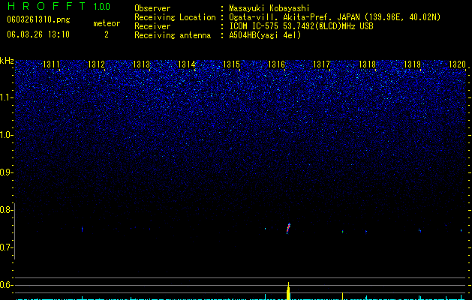Click the 1.1 kHz frequency axis label
Viewport: 472px width, 300px height.
[6, 97]
